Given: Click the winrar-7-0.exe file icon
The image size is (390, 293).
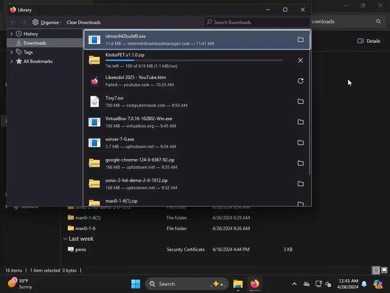Looking at the screenshot, I should [94, 143].
